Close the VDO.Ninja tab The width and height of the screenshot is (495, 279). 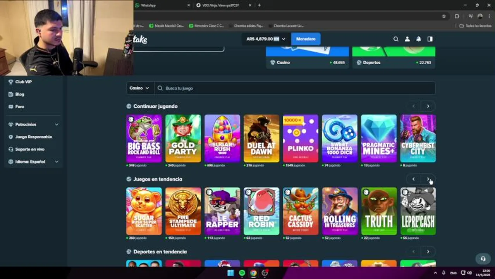point(250,5)
